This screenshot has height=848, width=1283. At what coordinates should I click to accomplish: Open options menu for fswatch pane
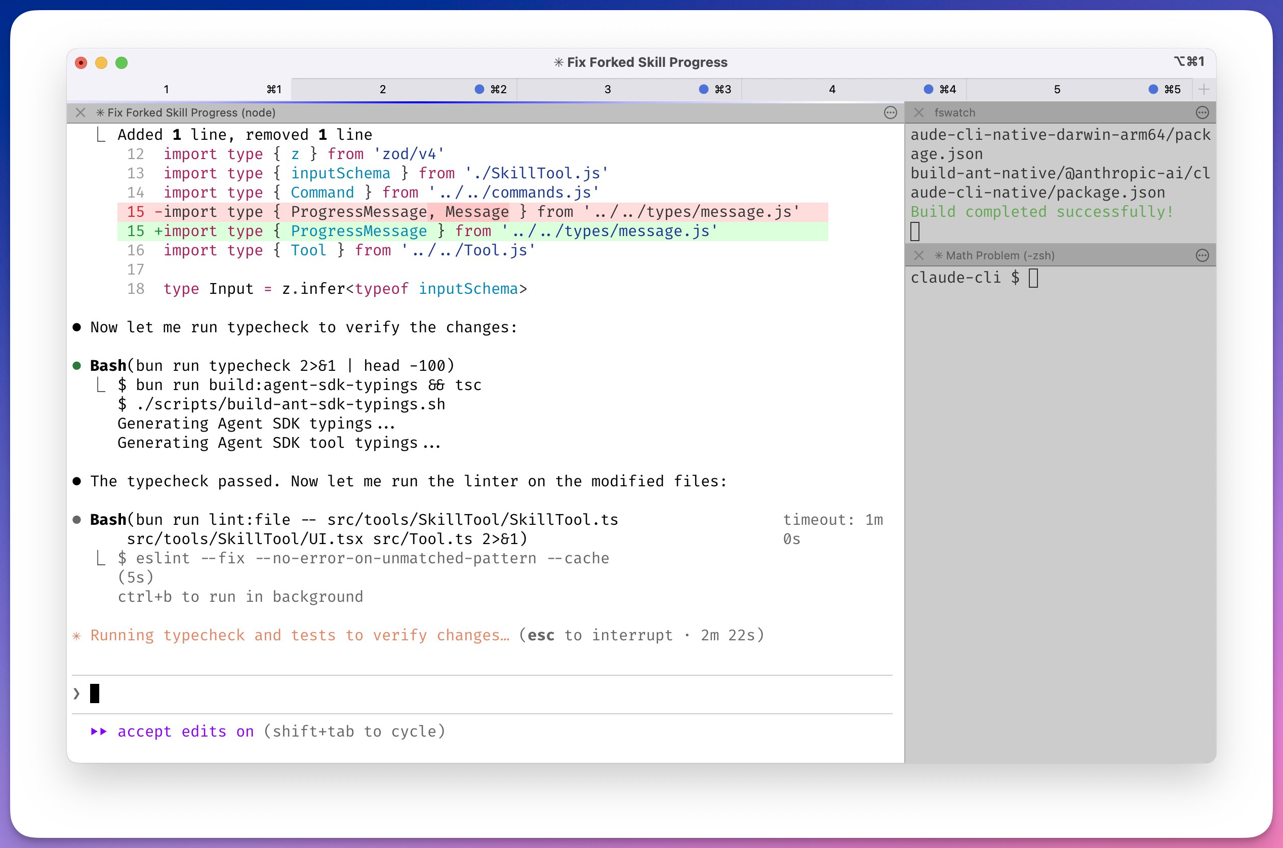(1202, 112)
